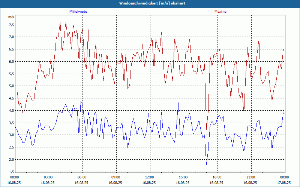The width and height of the screenshot is (300, 187).
Task: Click the '3,5' y-axis value
Action: click(x=12, y=123)
